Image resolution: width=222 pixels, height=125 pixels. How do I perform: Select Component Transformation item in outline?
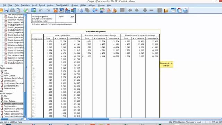click(x=14, y=117)
